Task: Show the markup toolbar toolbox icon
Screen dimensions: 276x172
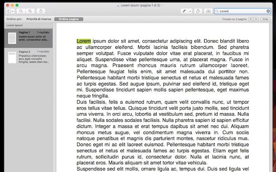Action: (208, 11)
